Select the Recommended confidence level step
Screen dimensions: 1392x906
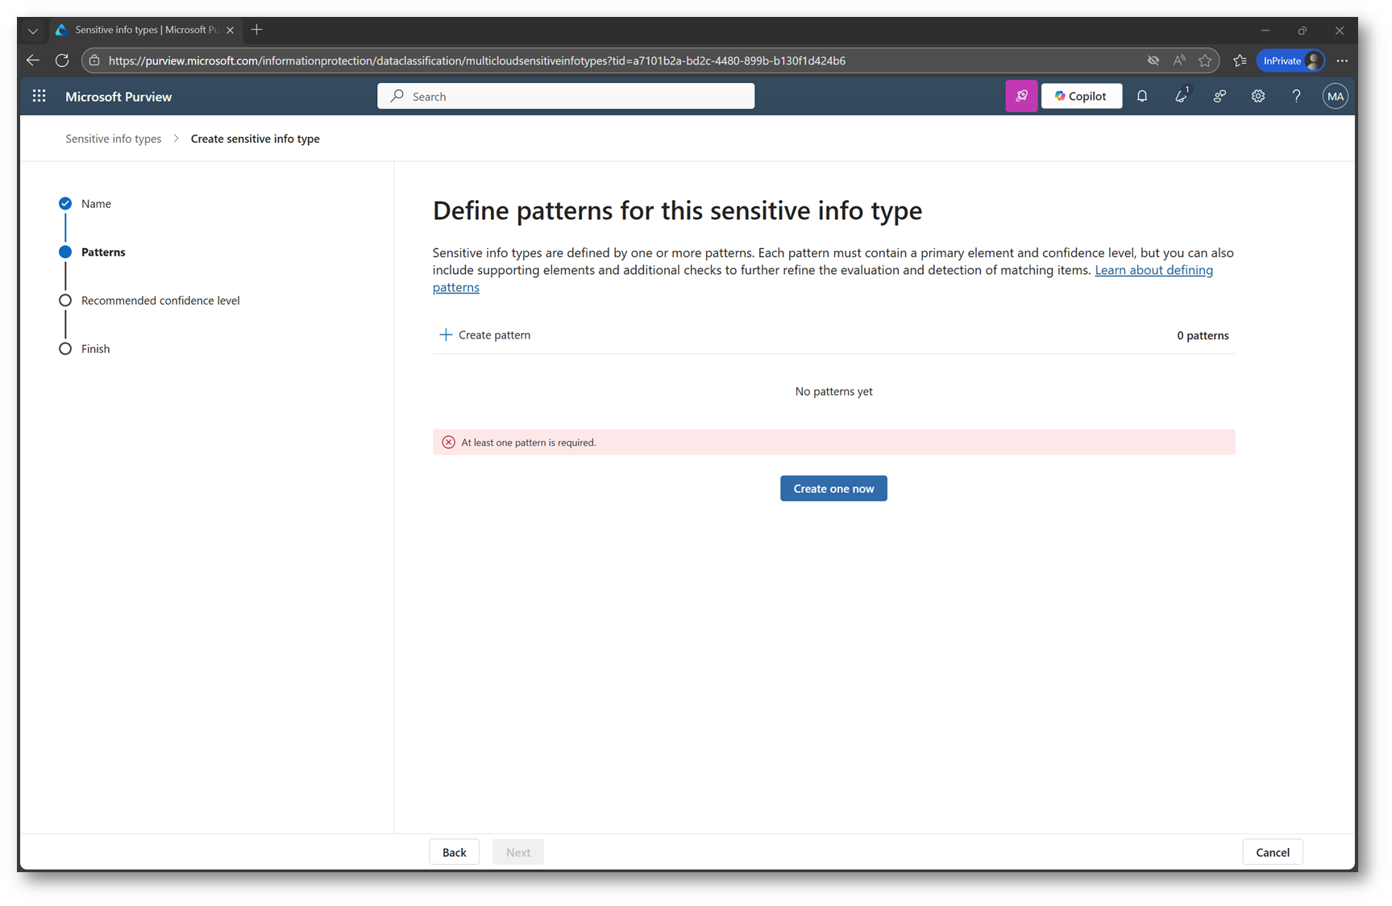tap(160, 301)
